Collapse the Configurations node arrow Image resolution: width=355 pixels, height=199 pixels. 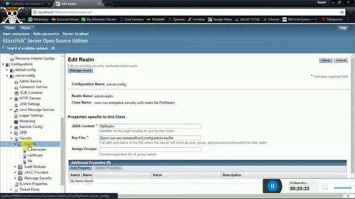point(3,64)
